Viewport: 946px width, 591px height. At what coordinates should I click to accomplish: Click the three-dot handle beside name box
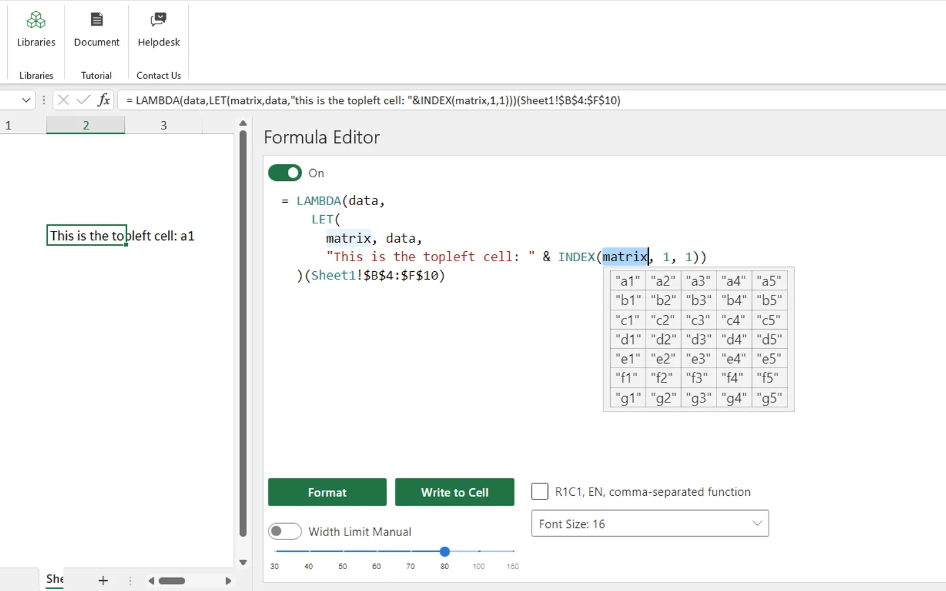tap(44, 100)
